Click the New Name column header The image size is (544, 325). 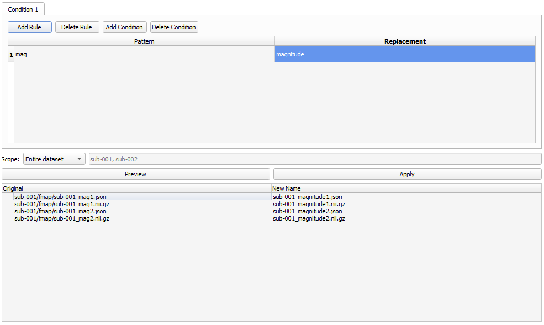406,188
